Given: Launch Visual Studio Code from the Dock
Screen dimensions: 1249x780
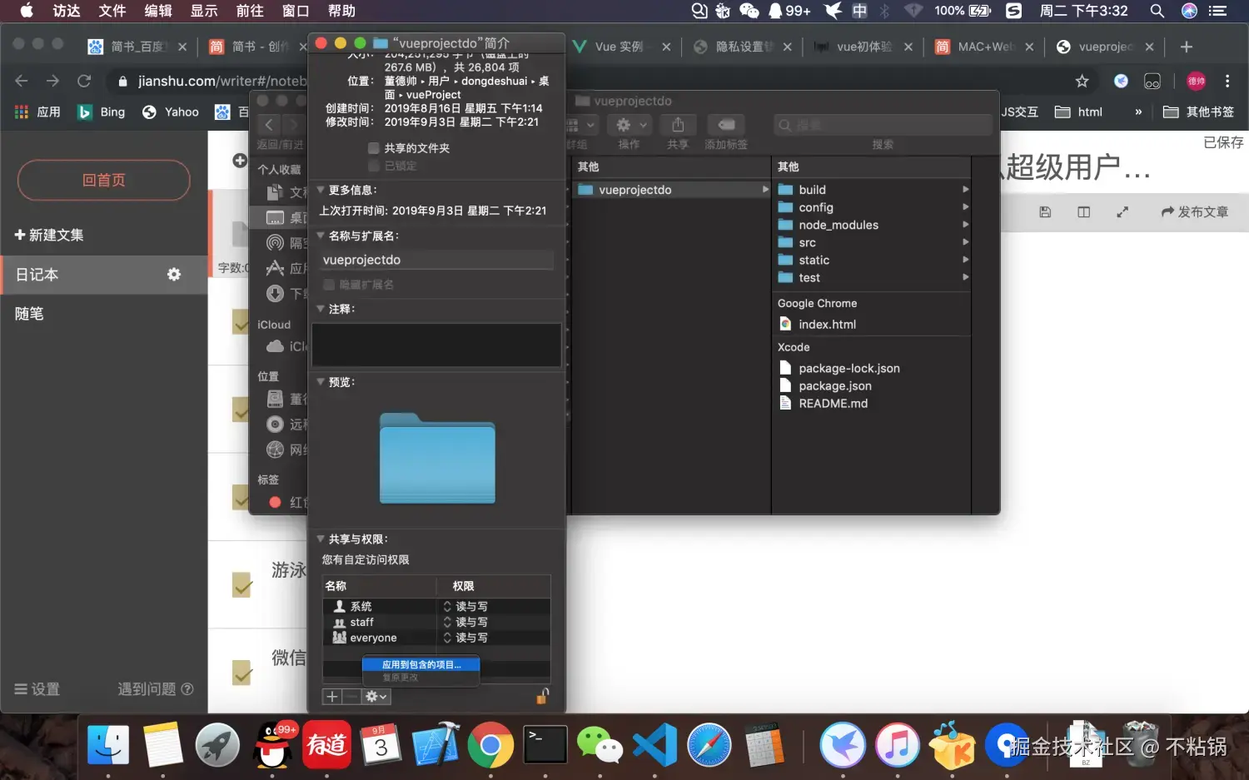Looking at the screenshot, I should 654,745.
